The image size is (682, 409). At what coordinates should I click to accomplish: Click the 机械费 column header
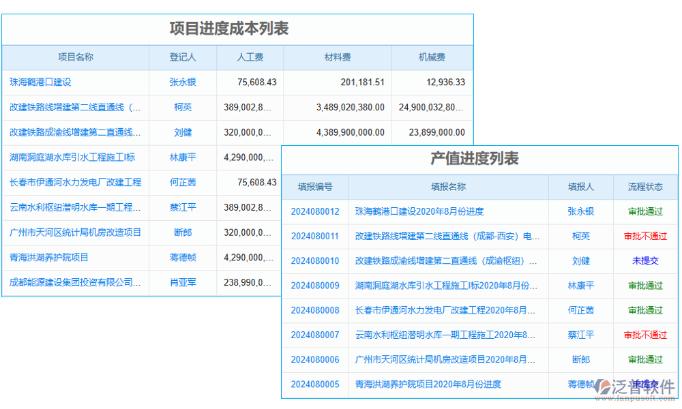click(x=432, y=58)
